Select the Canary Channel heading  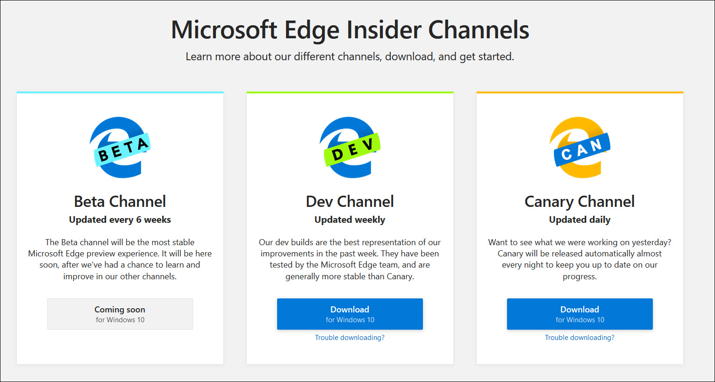pos(580,202)
